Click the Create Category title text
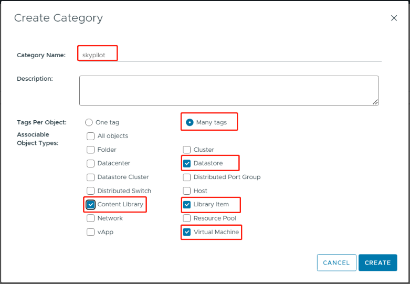This screenshot has width=410, height=284. click(58, 18)
